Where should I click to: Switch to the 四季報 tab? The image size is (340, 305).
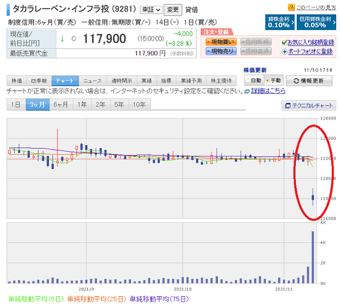pos(39,81)
